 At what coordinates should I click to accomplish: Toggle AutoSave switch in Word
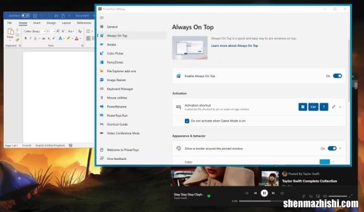(26, 16)
